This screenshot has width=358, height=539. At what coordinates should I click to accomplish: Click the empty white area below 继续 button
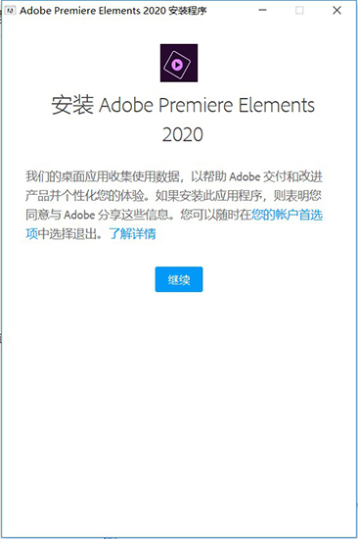click(179, 395)
